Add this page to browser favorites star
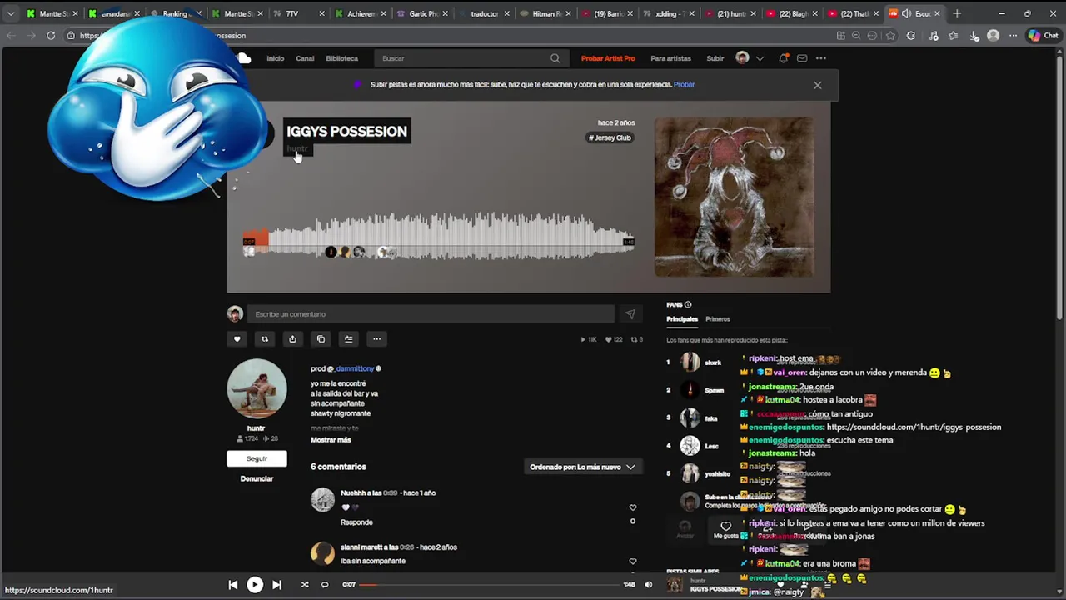The width and height of the screenshot is (1066, 600). [890, 36]
